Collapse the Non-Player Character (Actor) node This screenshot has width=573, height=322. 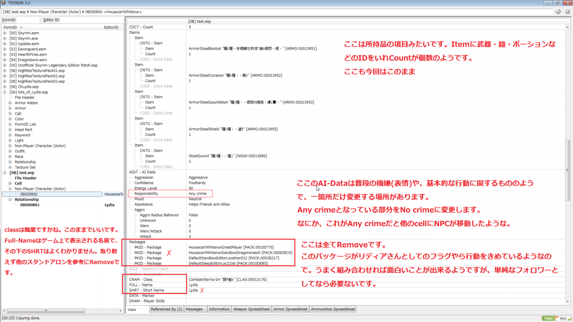click(10, 189)
